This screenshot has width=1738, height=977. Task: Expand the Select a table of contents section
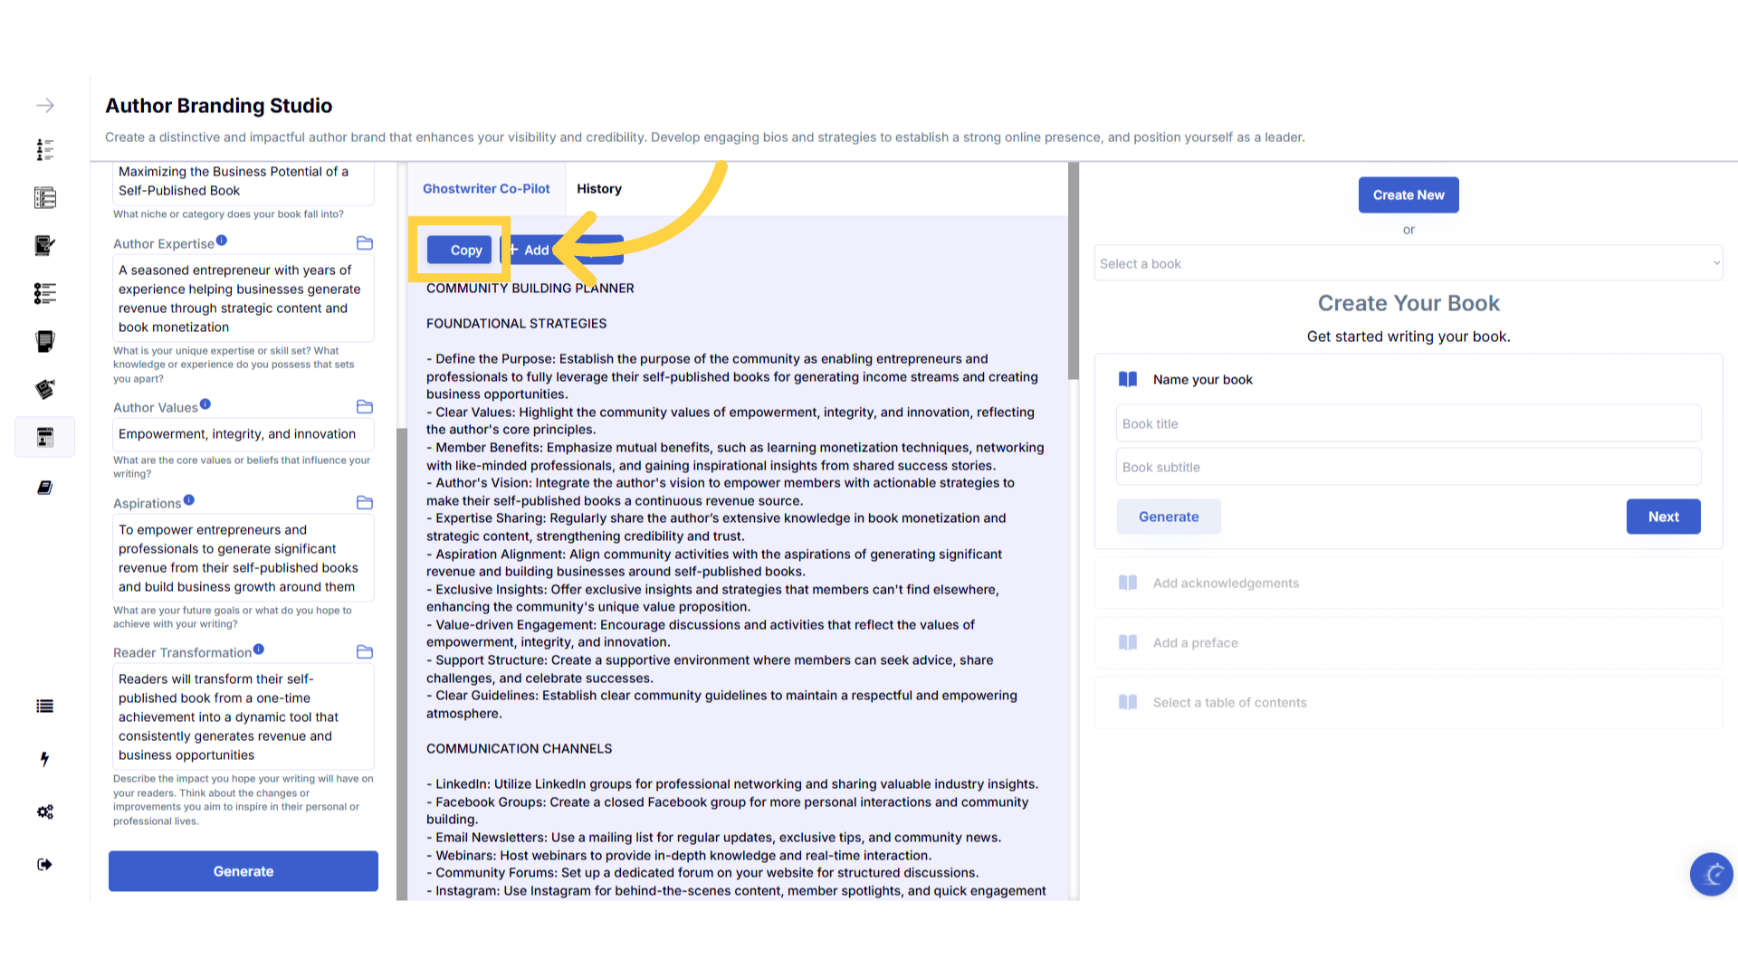click(x=1229, y=703)
